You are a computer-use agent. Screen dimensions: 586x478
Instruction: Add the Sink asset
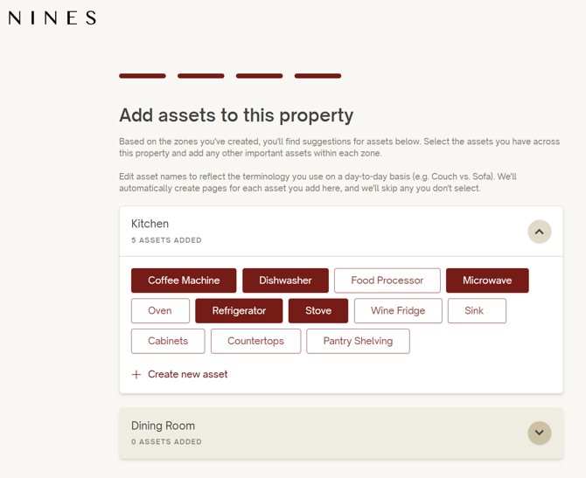[x=477, y=311]
